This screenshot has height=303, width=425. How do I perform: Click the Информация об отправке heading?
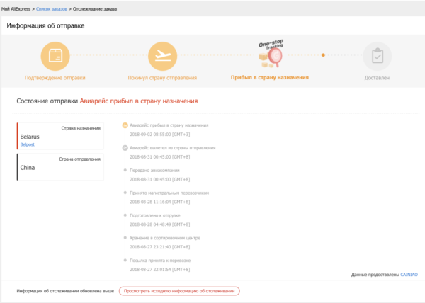45,25
